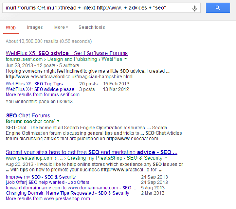Click the '20 posts' cell
The width and height of the screenshot is (236, 209).
pos(88,84)
